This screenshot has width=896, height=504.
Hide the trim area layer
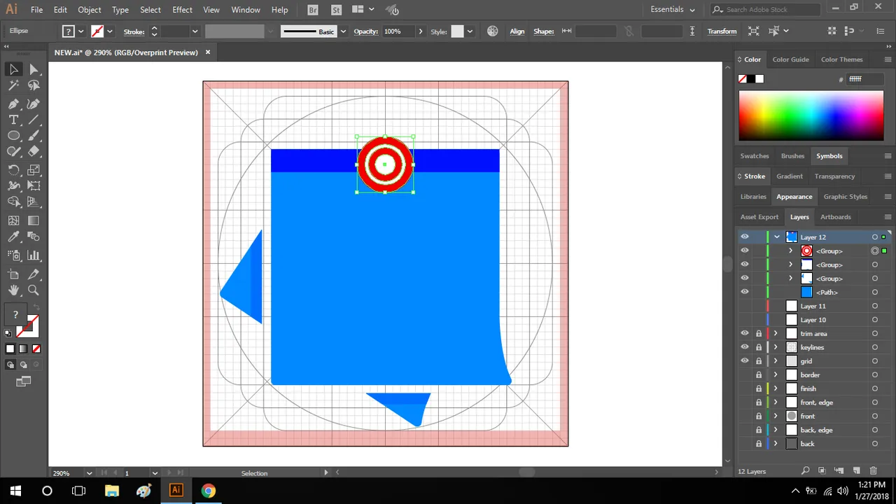[x=745, y=333]
